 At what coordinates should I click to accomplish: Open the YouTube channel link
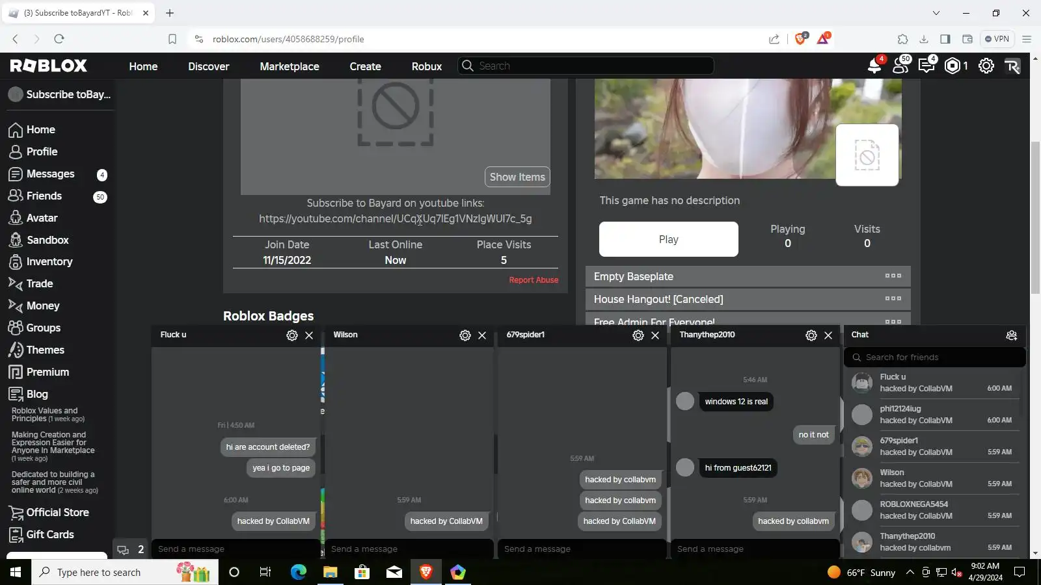coord(396,219)
